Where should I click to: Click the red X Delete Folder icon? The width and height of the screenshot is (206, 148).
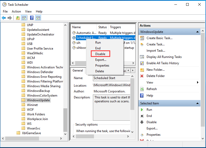tap(142, 76)
